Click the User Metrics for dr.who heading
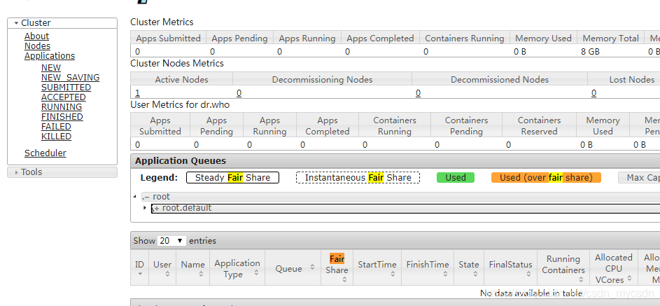Image resolution: width=660 pixels, height=306 pixels. tap(180, 104)
